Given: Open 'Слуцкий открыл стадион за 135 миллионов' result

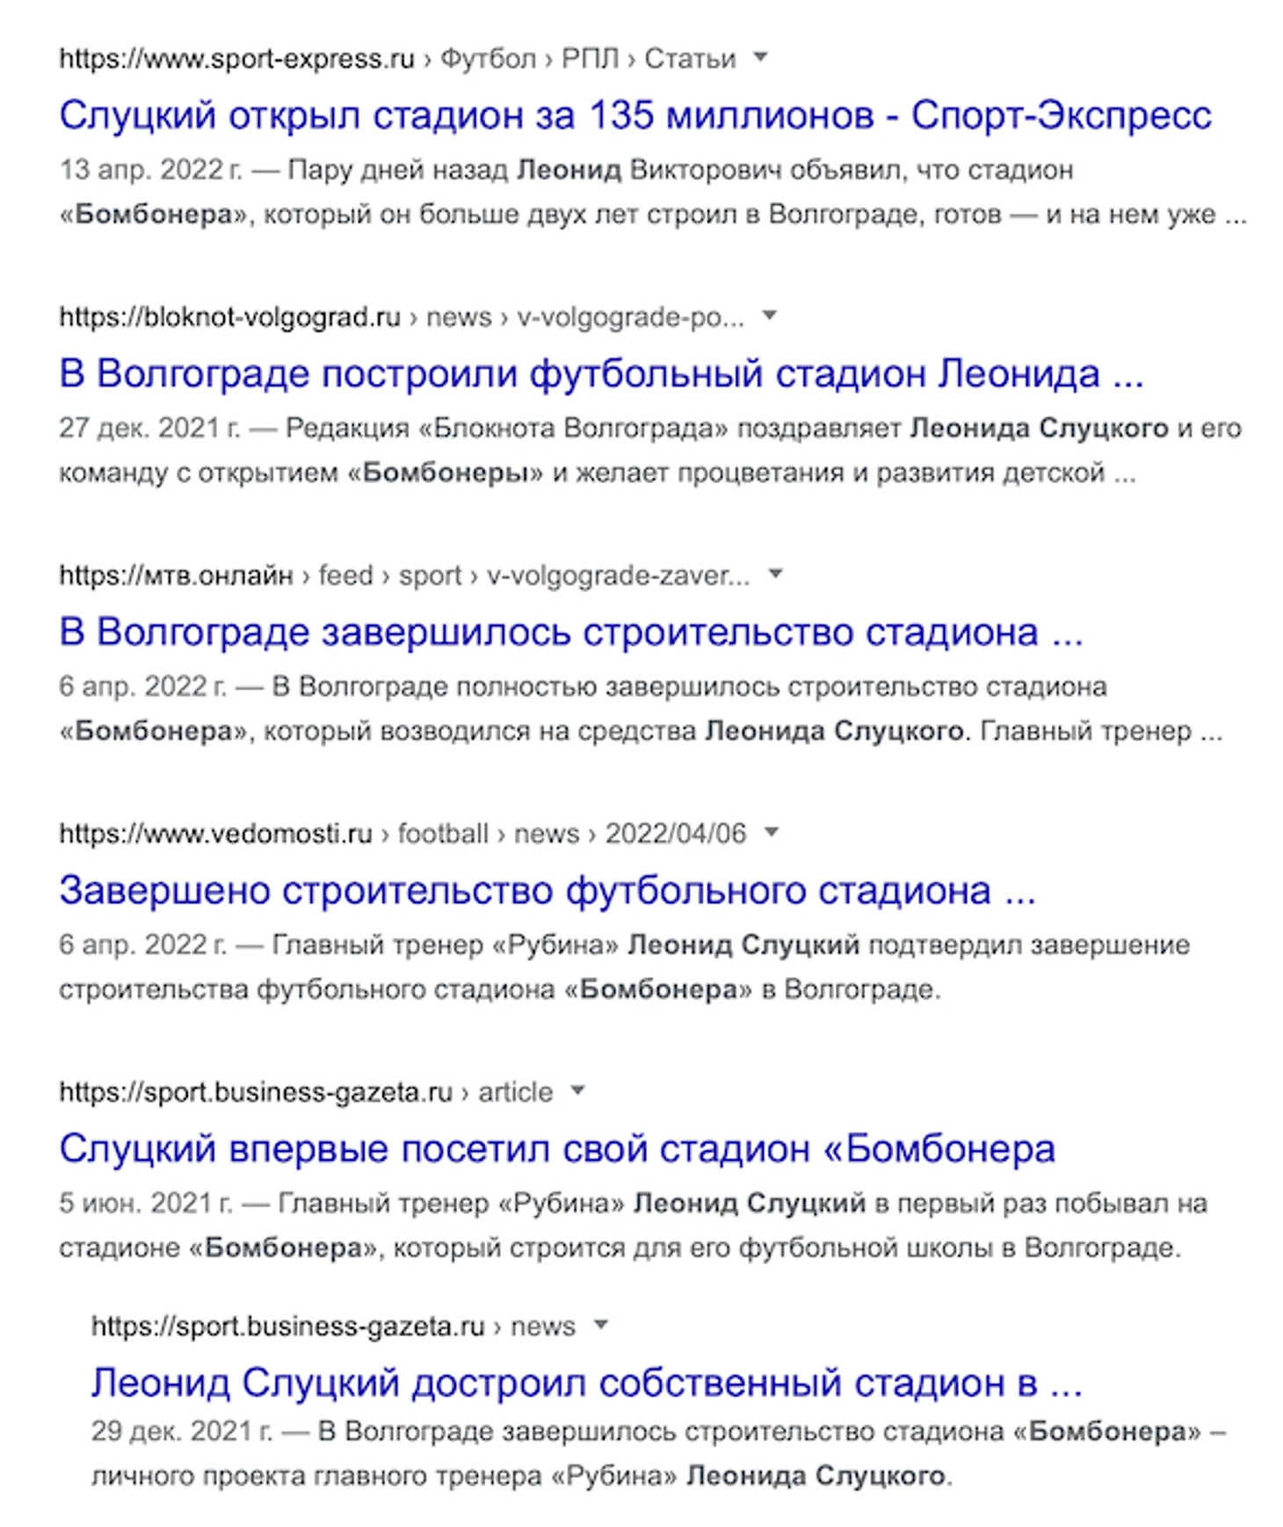Looking at the screenshot, I should (x=635, y=115).
